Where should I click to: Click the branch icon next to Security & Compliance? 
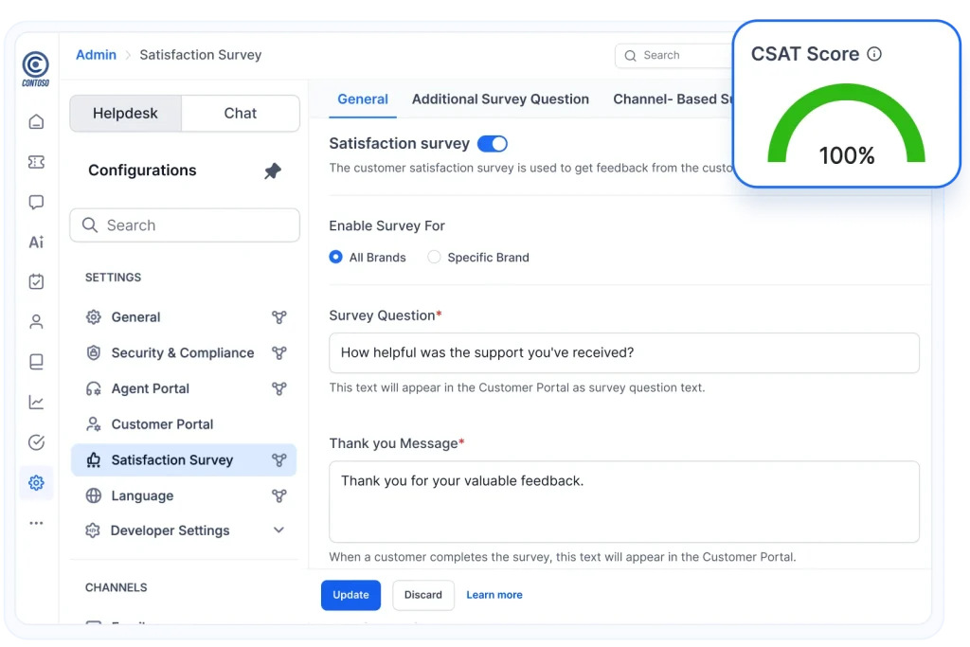279,353
